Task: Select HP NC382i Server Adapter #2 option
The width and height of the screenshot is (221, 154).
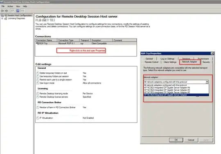Action: tap(176, 93)
